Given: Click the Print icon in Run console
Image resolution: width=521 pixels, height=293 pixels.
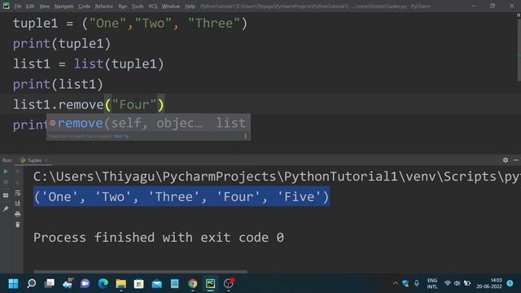Looking at the screenshot, I should [18, 214].
